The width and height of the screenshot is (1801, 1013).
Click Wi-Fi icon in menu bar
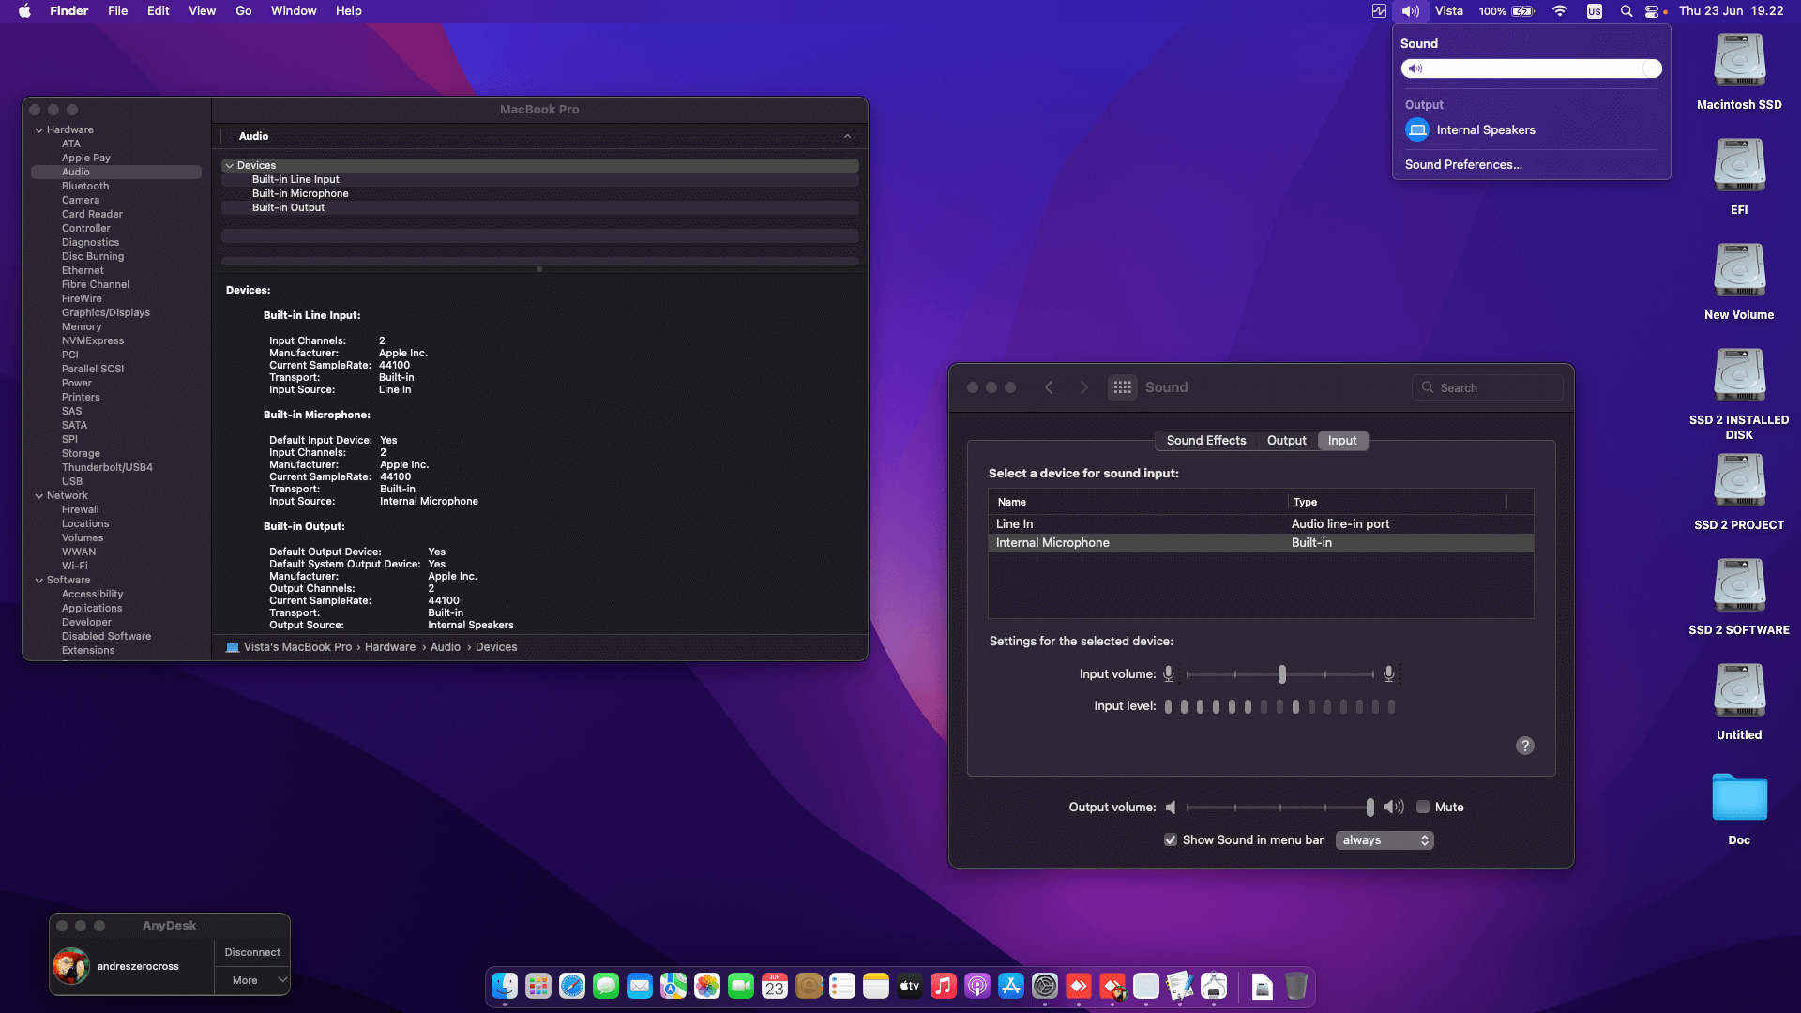point(1560,11)
